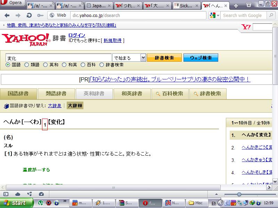
Task: Open the Opera main menu button
Action: 12,3
